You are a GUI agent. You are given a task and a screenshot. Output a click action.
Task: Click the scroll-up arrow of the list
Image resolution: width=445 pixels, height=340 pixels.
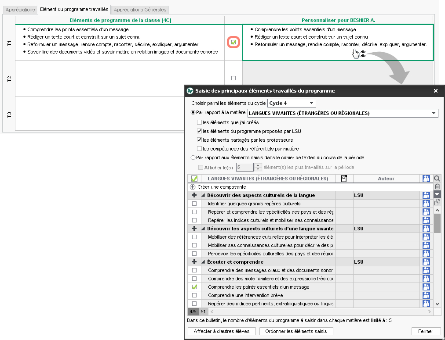(437, 210)
